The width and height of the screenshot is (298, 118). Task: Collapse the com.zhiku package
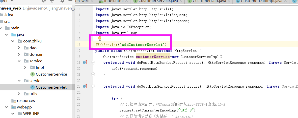13,41
